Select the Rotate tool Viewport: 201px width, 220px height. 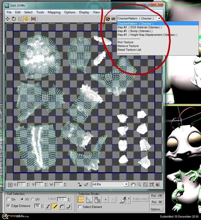14,19
